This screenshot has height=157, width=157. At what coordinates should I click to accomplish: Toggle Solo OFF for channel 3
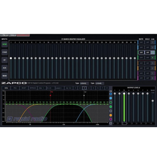pyautogui.click(x=148, y=53)
